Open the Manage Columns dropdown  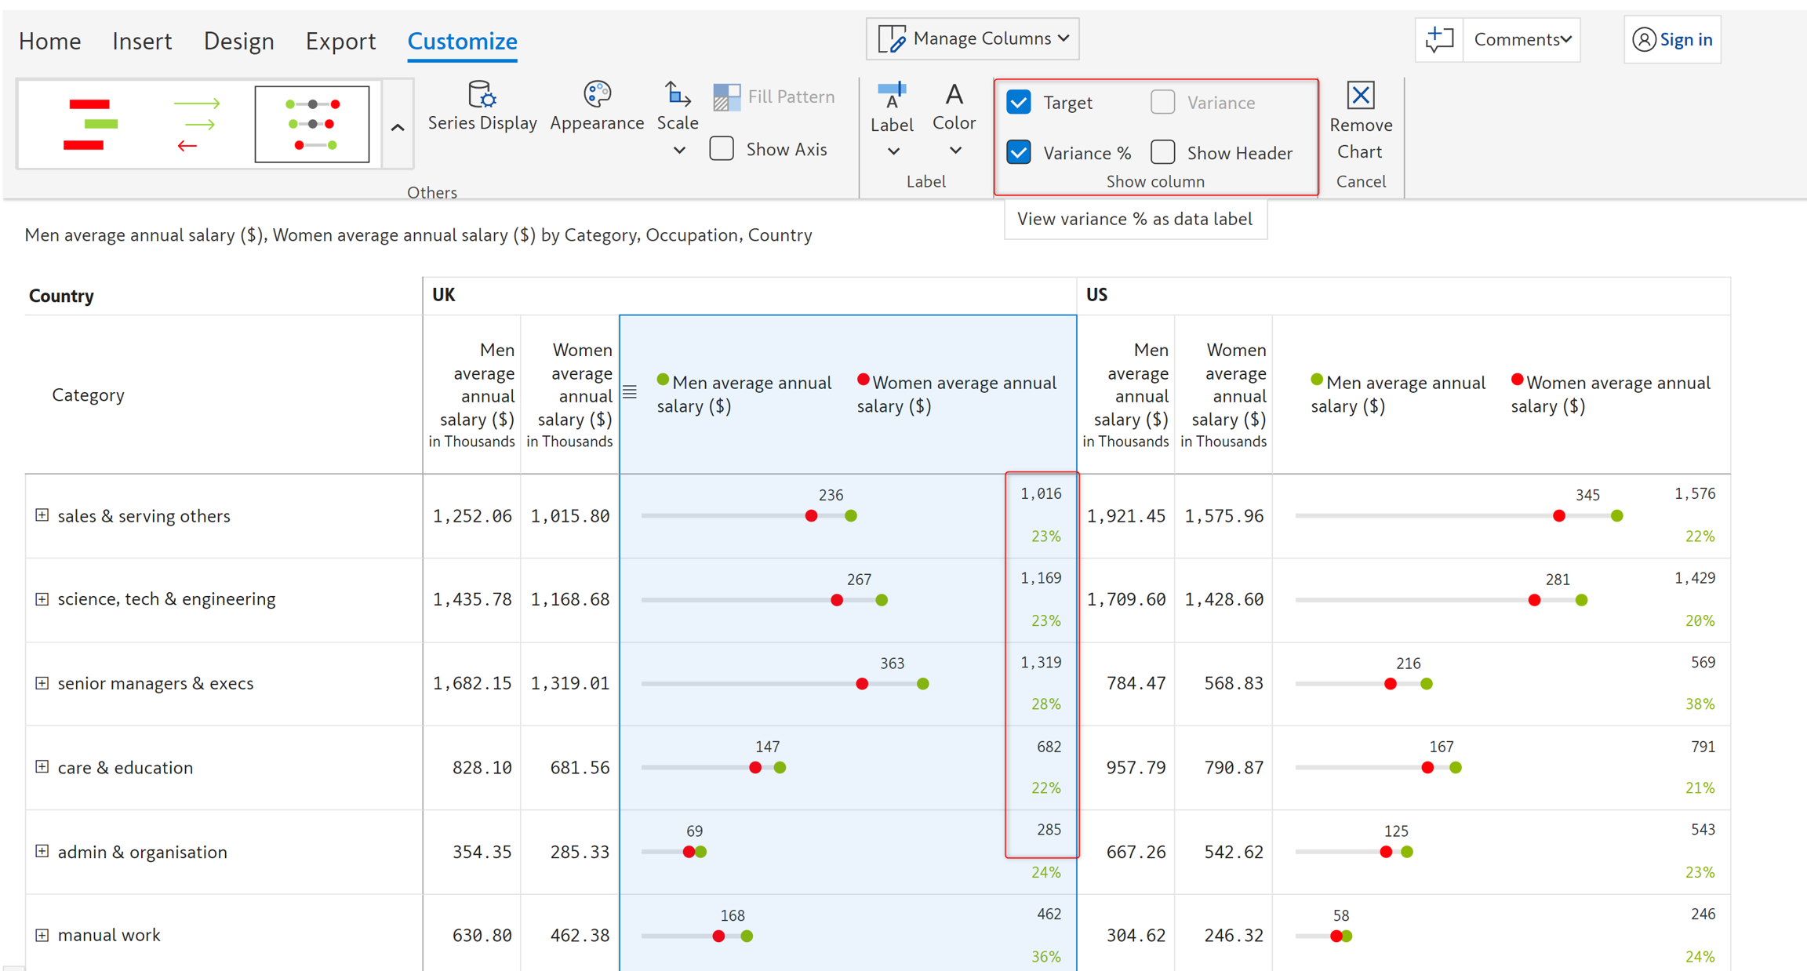point(973,38)
